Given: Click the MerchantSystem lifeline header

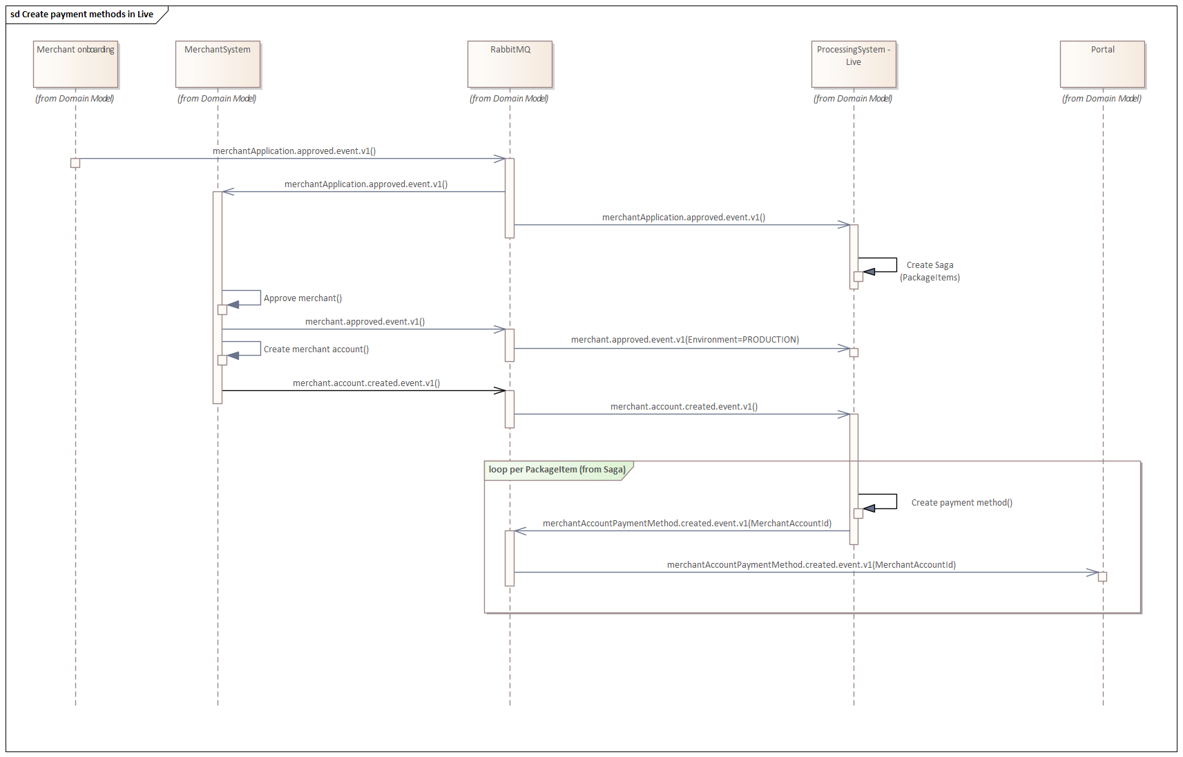Looking at the screenshot, I should click(218, 64).
